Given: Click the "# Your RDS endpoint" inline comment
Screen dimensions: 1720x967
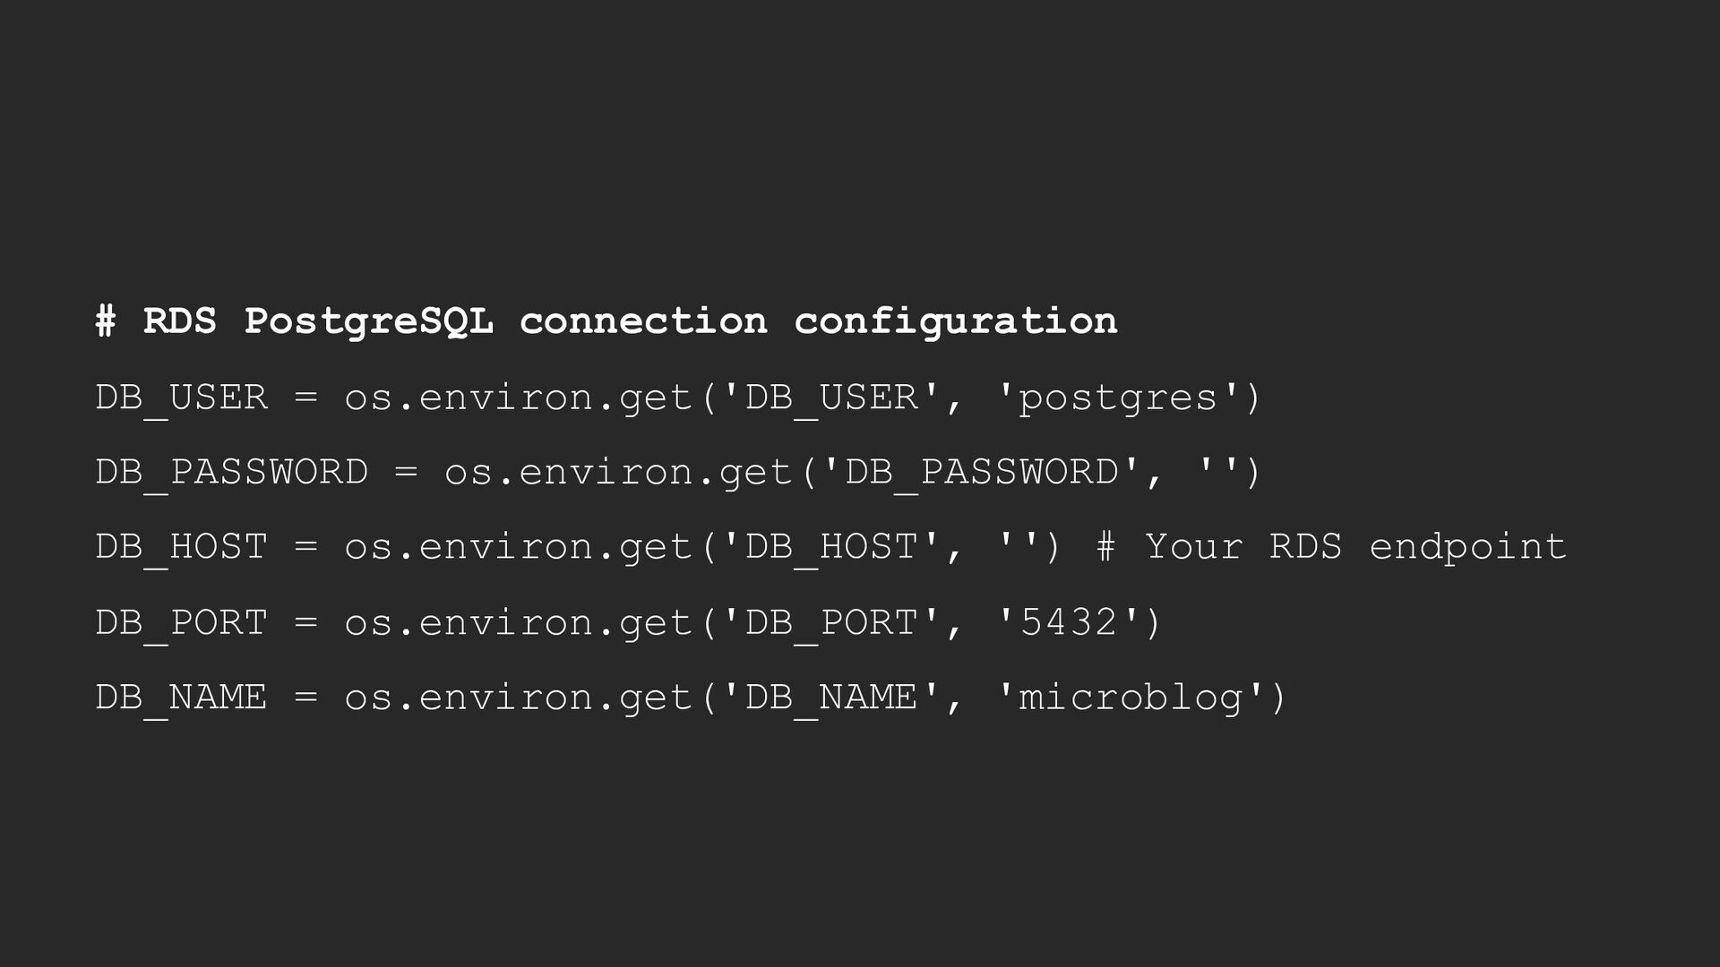Looking at the screenshot, I should 1331,547.
